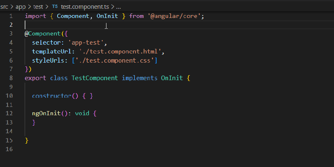The height and width of the screenshot is (167, 334).
Task: Click the 'from' keyword on line 1
Action: tap(137, 16)
